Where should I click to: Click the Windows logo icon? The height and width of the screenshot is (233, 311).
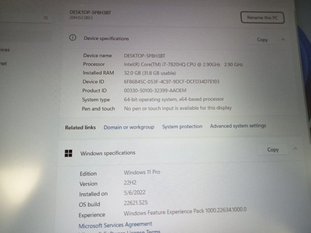point(68,153)
